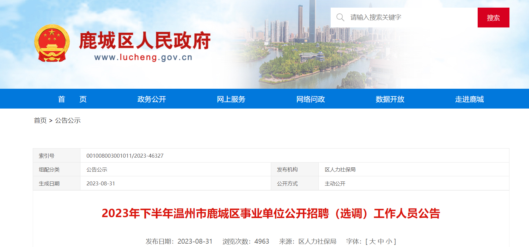Click the 公告公示 breadcrumb link

click(68, 120)
